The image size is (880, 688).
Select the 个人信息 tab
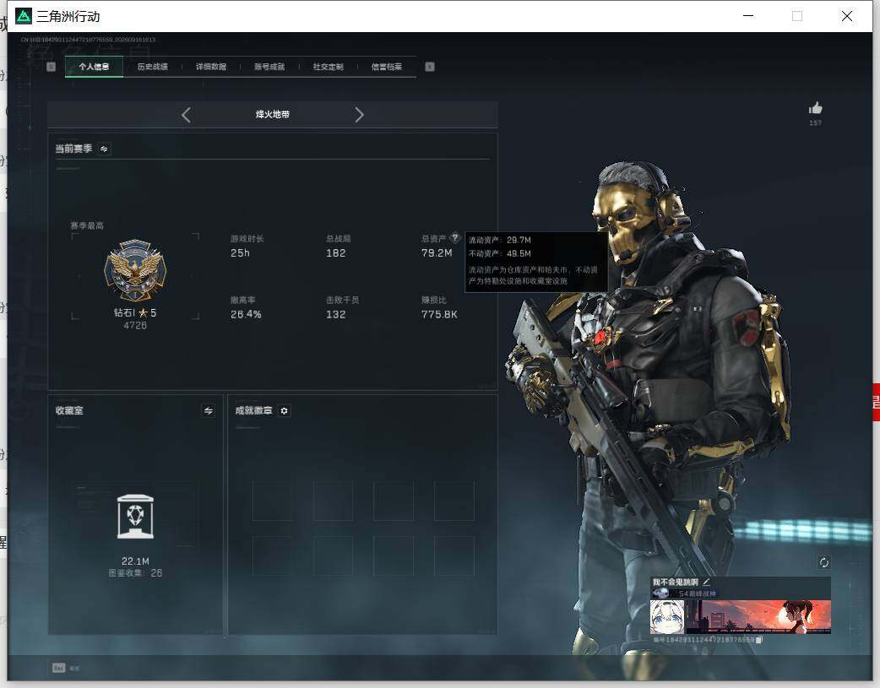click(x=94, y=67)
